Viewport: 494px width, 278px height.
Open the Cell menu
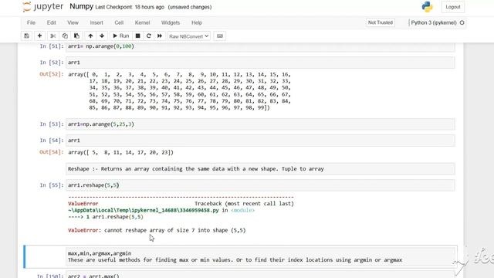click(119, 22)
